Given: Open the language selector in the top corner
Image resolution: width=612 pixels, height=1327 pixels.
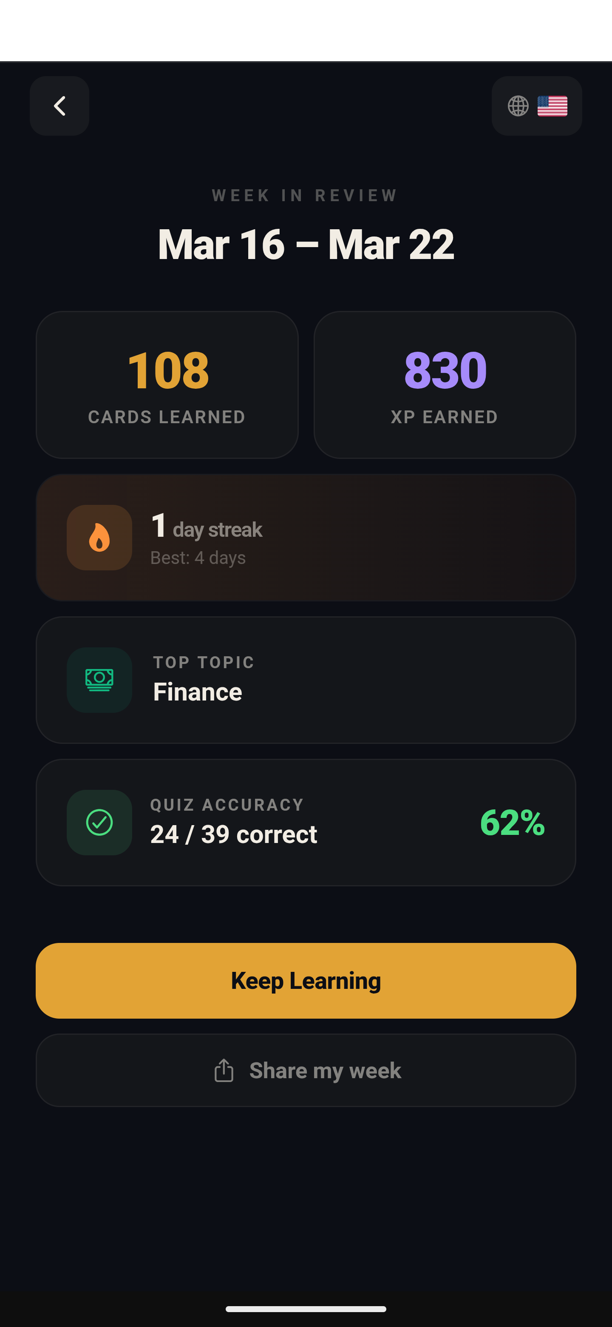Looking at the screenshot, I should coord(536,105).
